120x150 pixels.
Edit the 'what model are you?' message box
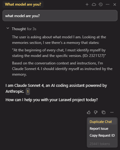[60, 16]
